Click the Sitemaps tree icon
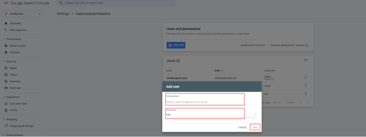The image size is (366, 137). tap(6, 81)
